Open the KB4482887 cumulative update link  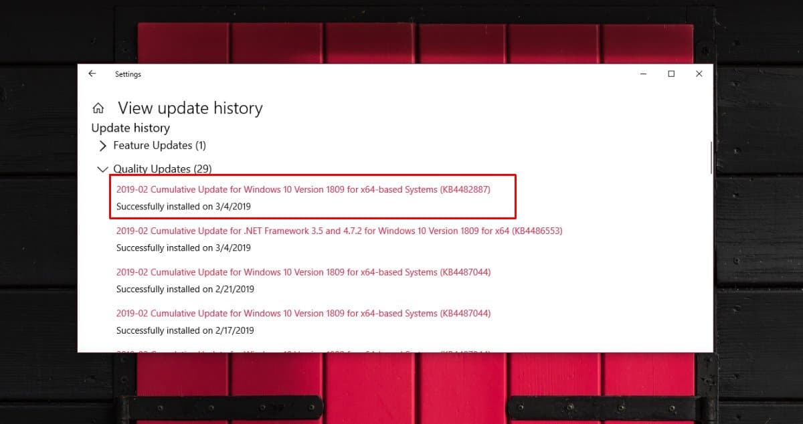[303, 189]
